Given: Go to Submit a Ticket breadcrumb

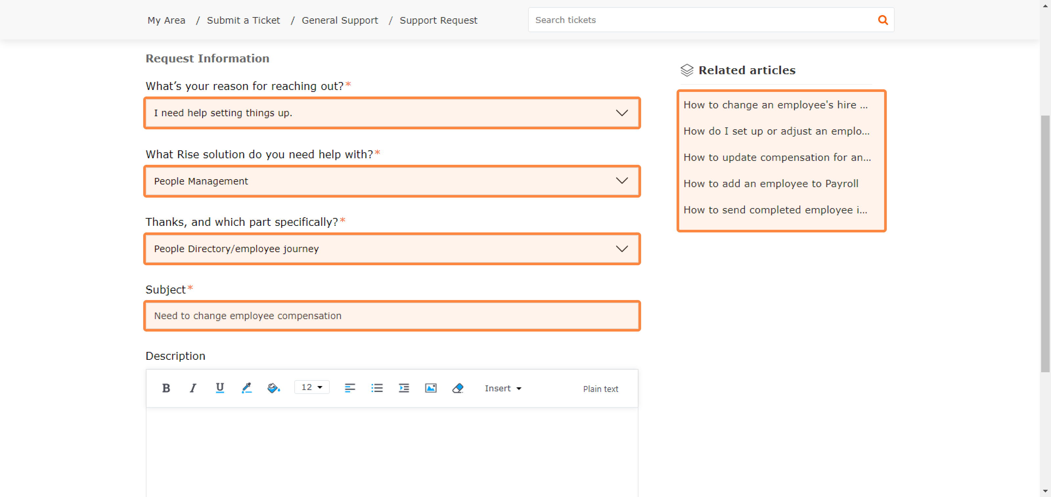Looking at the screenshot, I should click(x=243, y=20).
